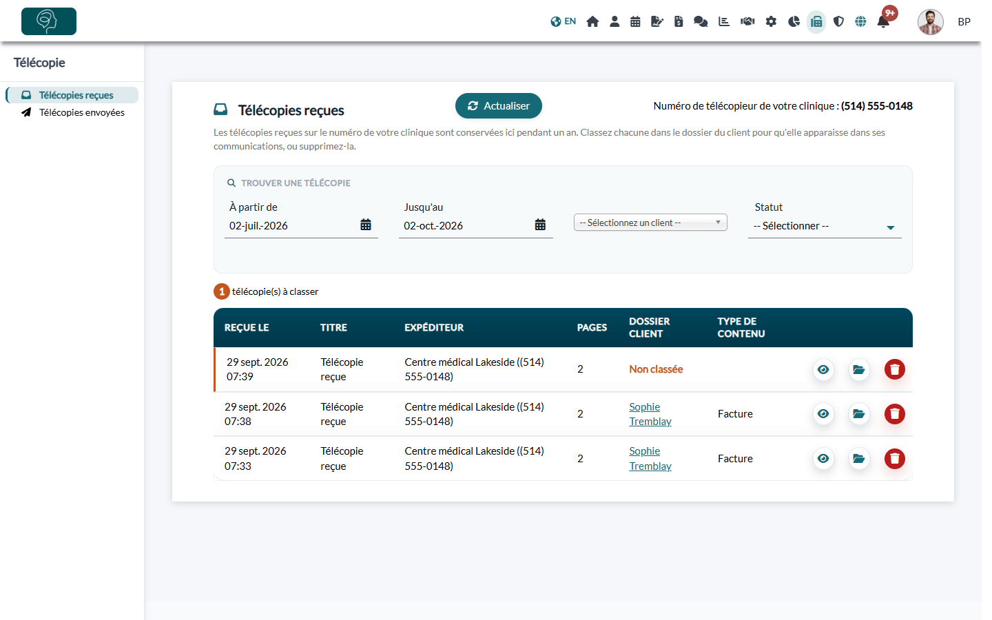The width and height of the screenshot is (992, 620).
Task: File the 07:39 fax into a client folder
Action: point(859,369)
